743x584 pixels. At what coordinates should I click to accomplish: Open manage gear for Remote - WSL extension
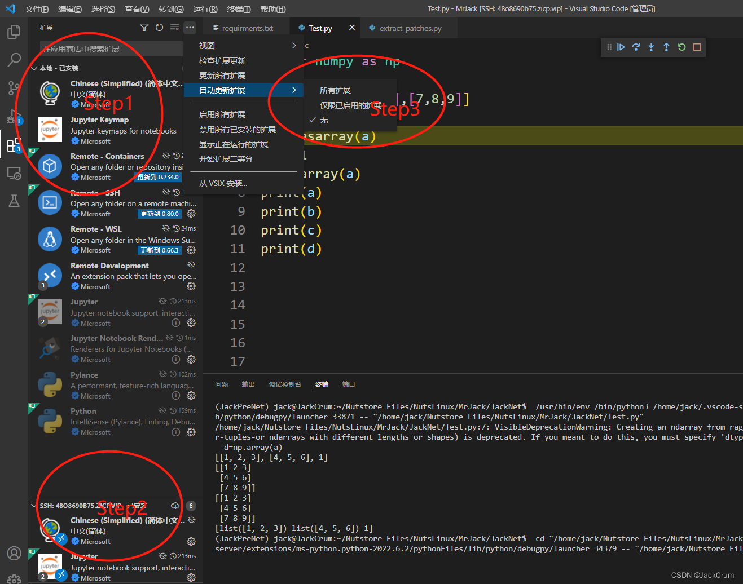(191, 250)
